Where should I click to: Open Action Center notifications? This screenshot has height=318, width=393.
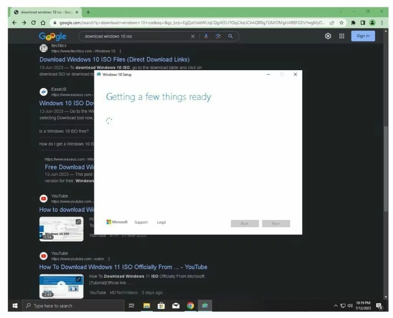380,306
